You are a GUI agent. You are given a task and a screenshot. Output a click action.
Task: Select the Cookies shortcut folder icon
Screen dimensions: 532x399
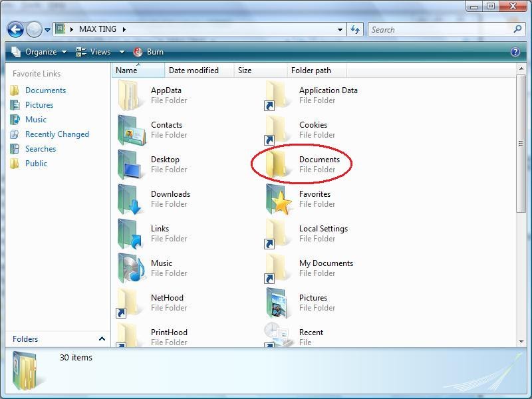pyautogui.click(x=277, y=130)
